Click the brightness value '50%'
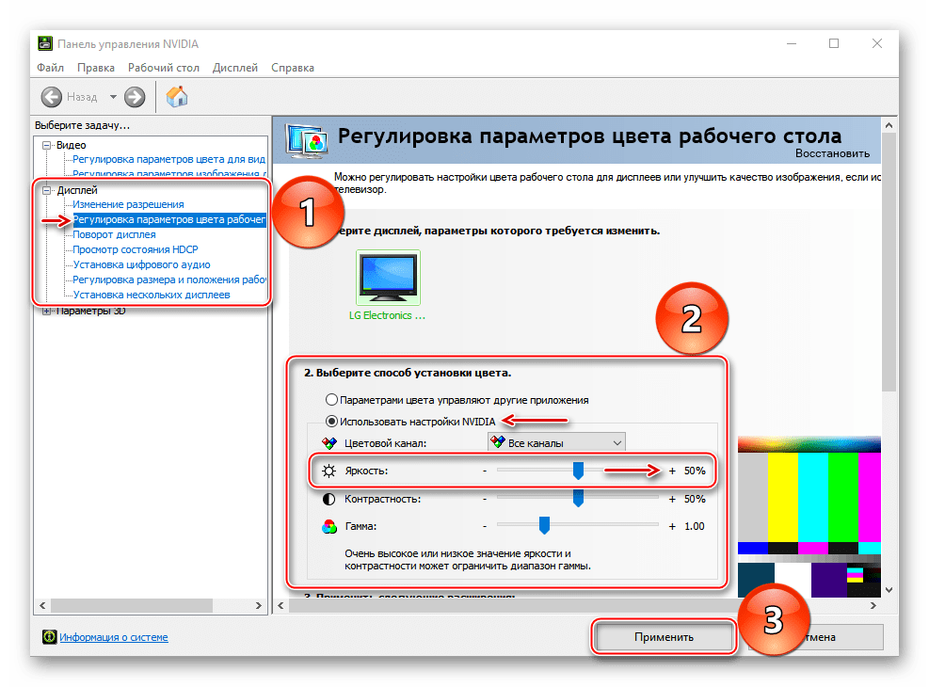Viewport: 929px width, 687px height. (x=695, y=471)
